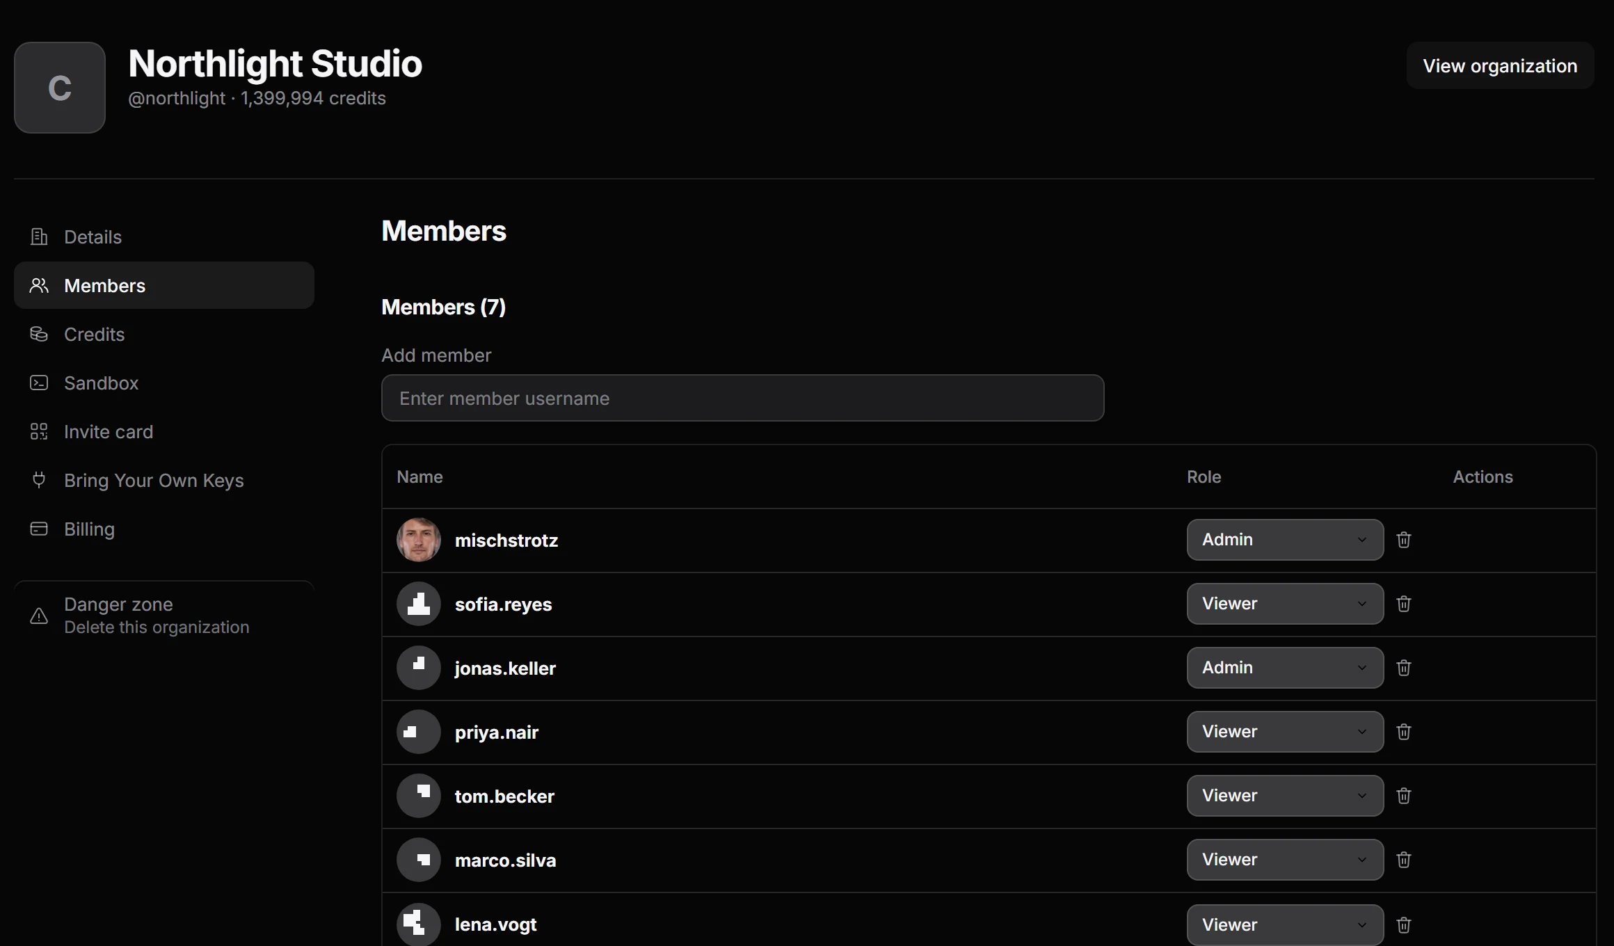Open jonas.keller Admin role dropdown

coord(1285,668)
